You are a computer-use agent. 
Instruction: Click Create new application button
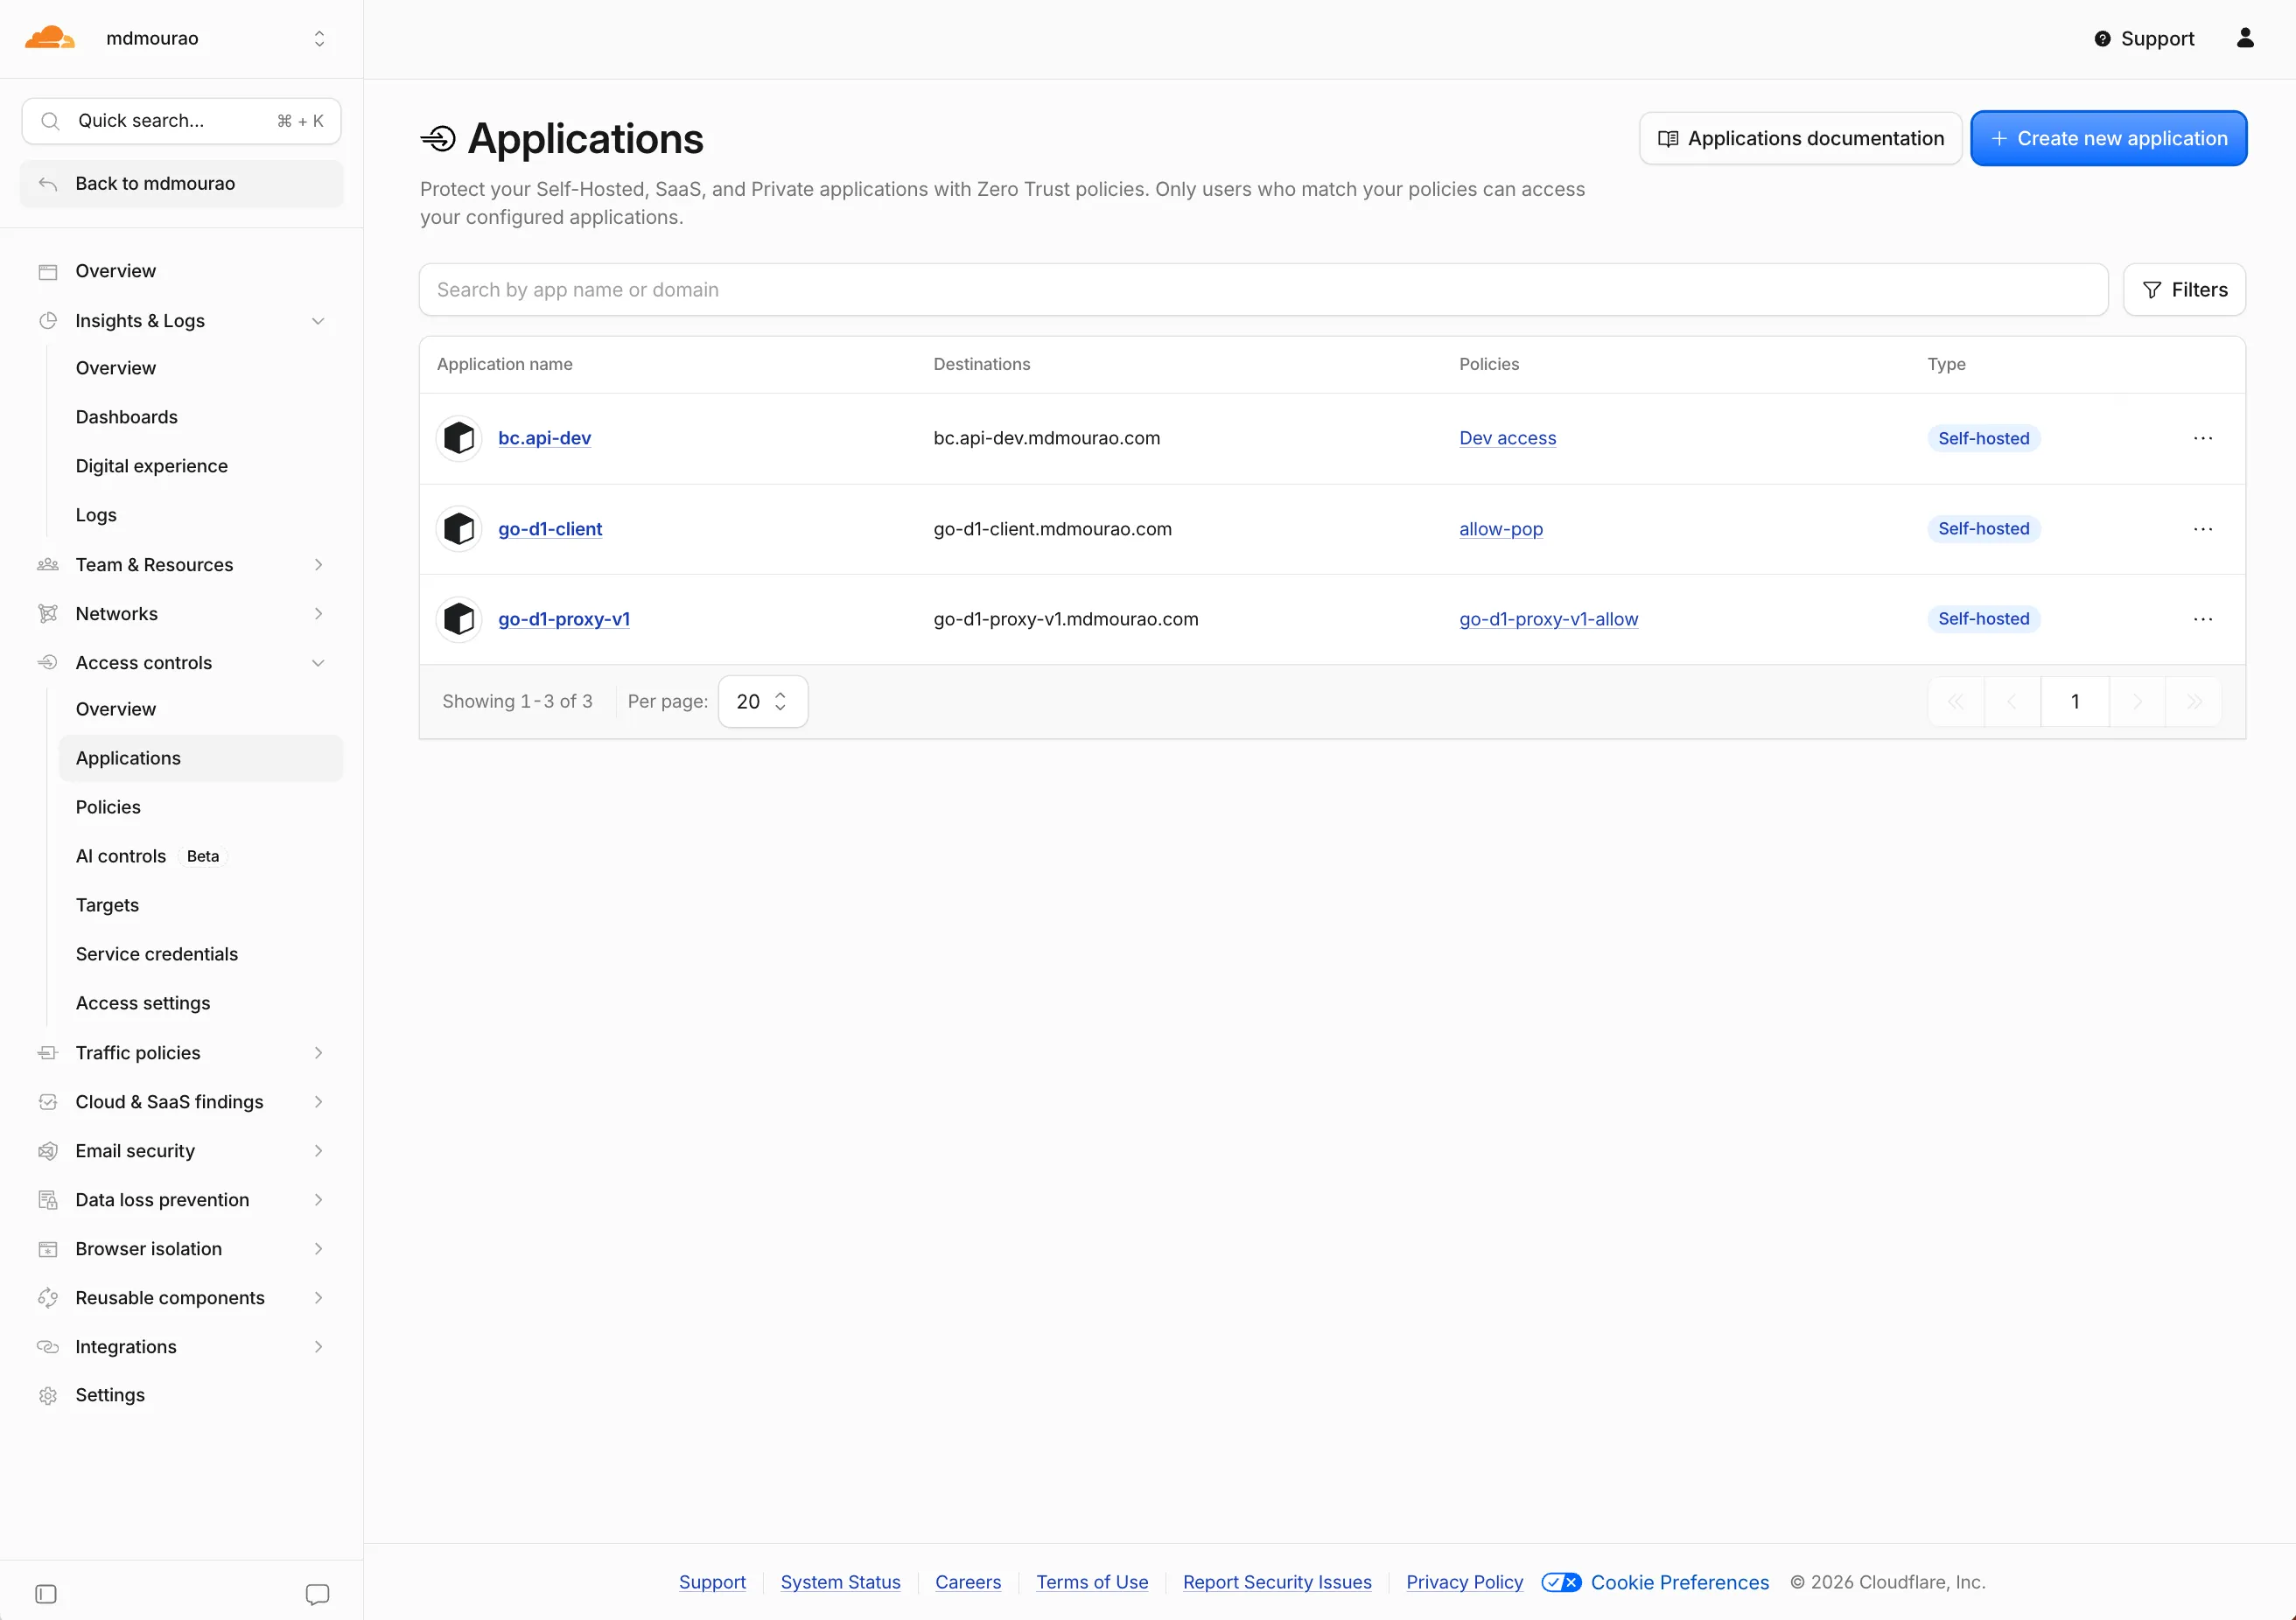2108,138
